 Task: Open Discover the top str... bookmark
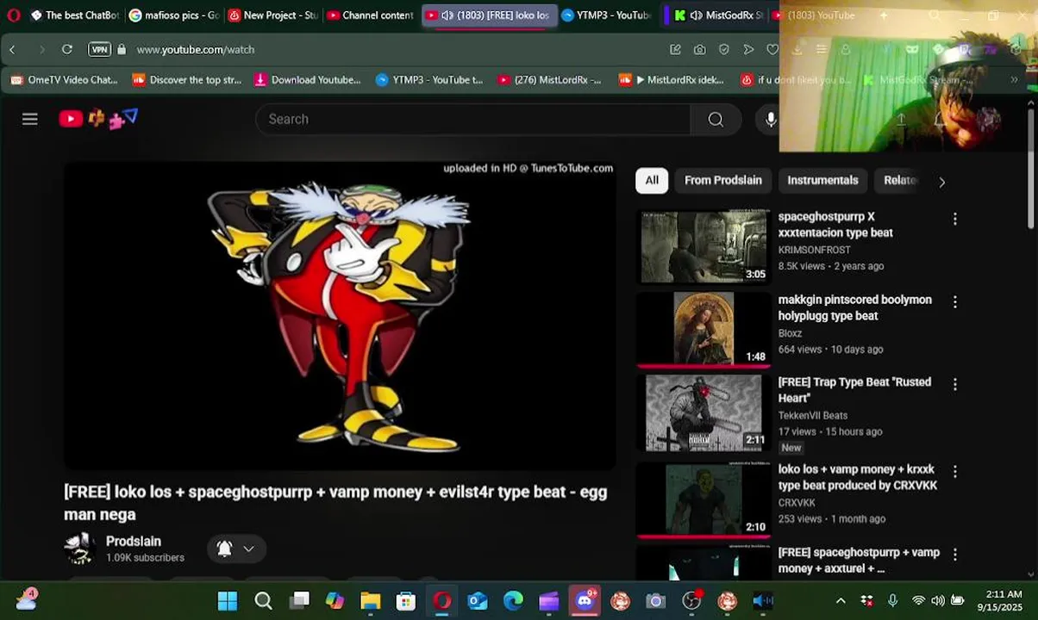point(187,80)
